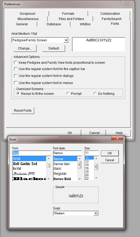Open the Formats tab
The width and height of the screenshot is (140, 237).
[68, 14]
